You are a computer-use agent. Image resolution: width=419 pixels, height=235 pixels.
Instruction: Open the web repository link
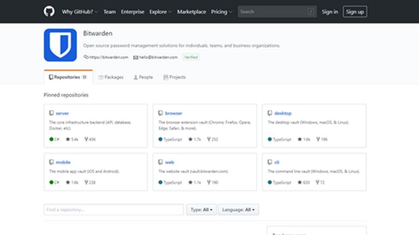point(169,162)
